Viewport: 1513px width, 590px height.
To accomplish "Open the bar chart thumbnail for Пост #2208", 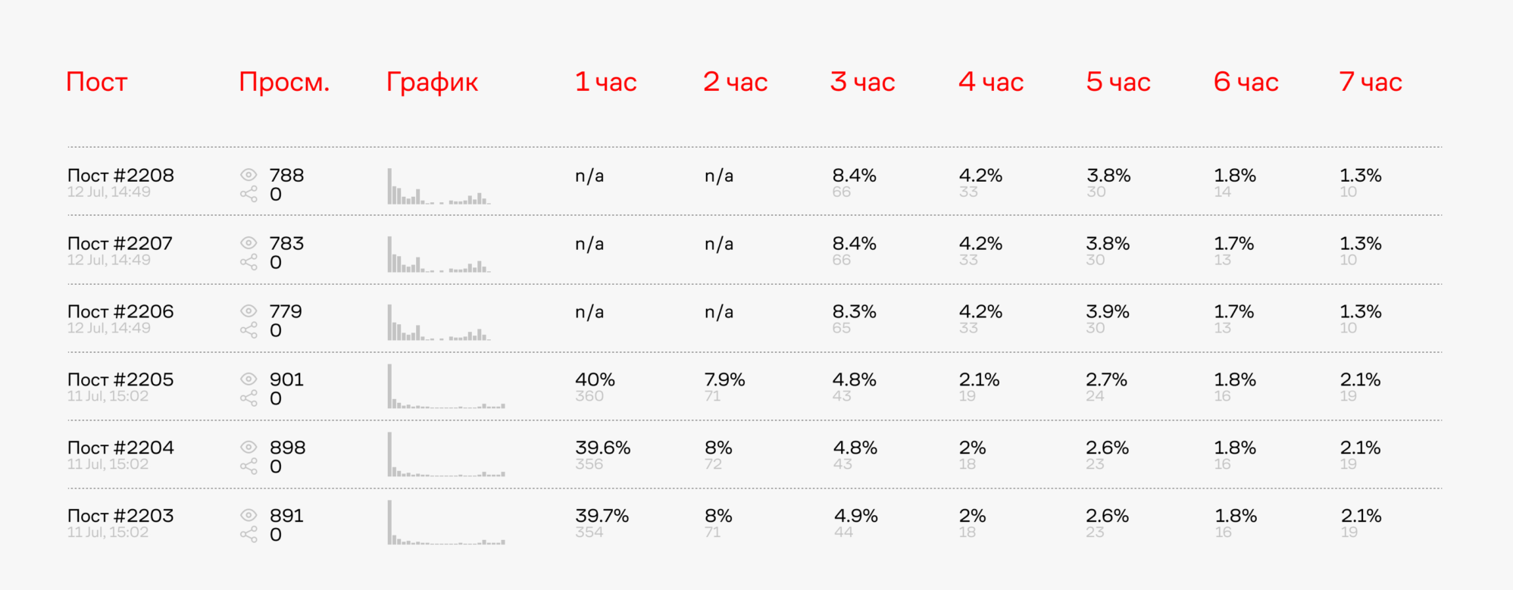I will (439, 186).
